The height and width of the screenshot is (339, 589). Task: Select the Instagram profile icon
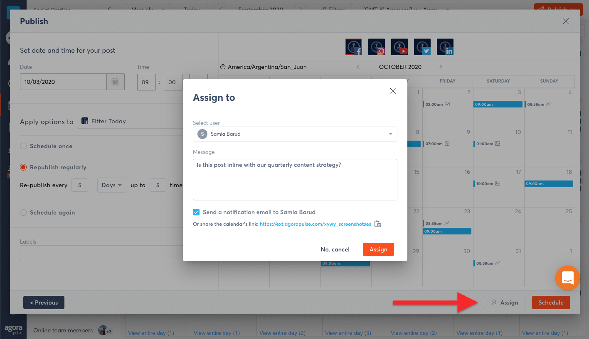pos(376,47)
